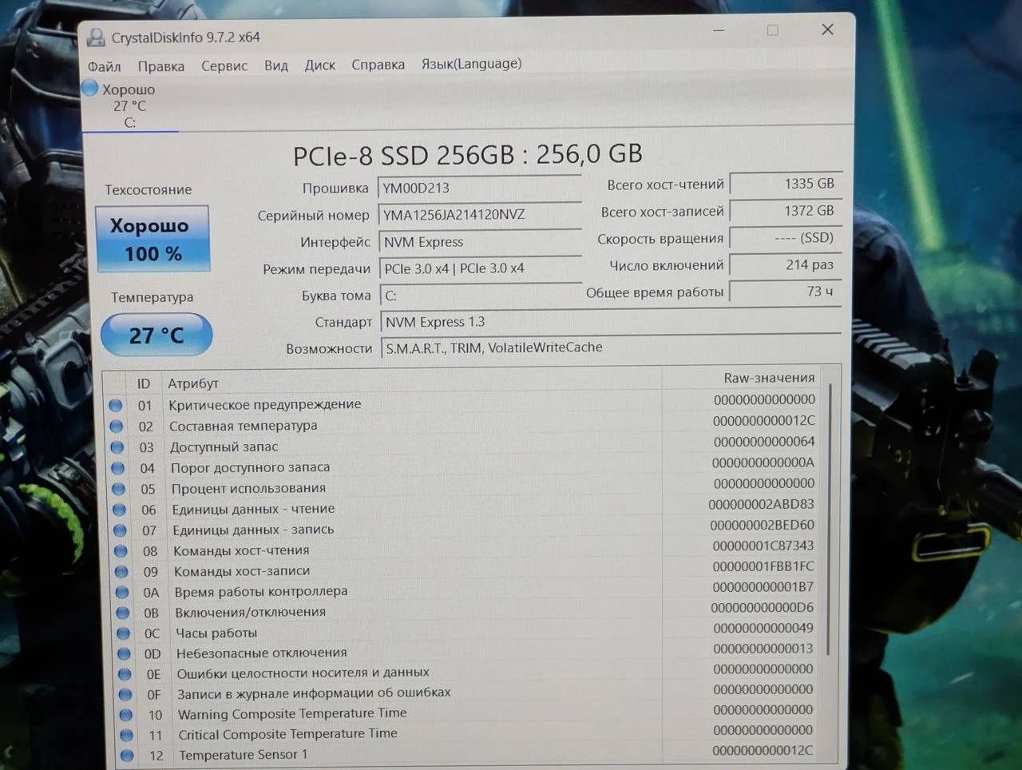Open the Правка menu
1022x770 pixels.
tap(160, 66)
